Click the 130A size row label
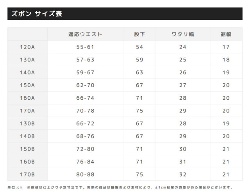 coord(27,60)
